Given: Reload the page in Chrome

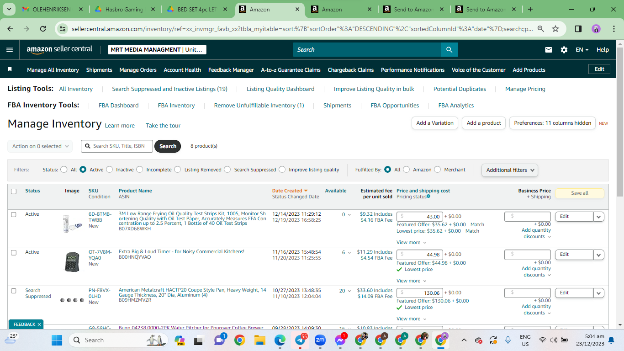Looking at the screenshot, I should coord(43,29).
